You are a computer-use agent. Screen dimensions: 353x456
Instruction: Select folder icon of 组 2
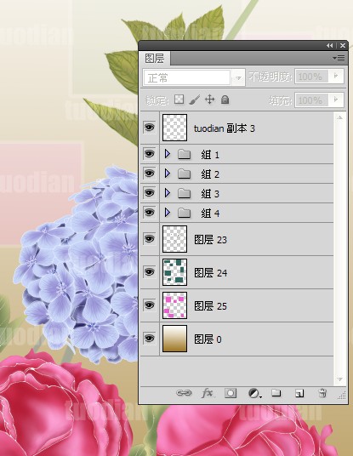(184, 174)
